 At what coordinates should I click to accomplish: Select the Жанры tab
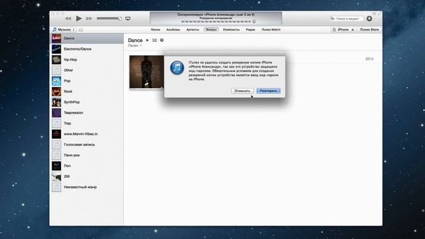(x=211, y=29)
